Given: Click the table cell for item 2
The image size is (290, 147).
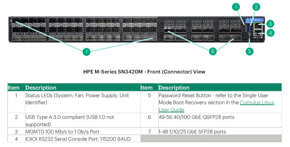Looking at the screenshot, I should tap(16, 117).
